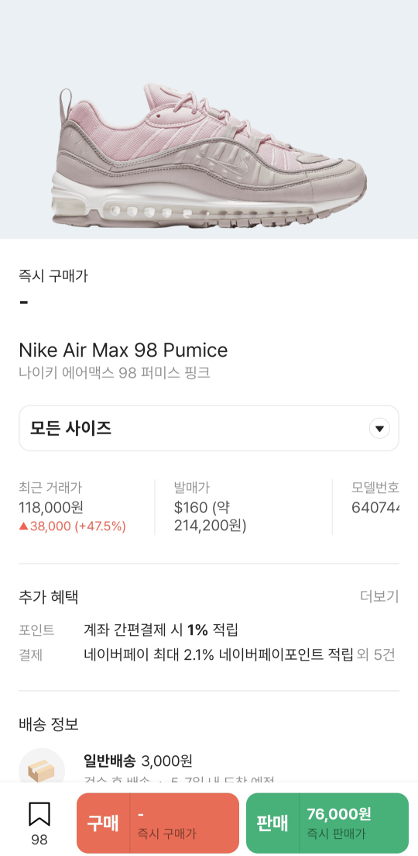Click the 일반배송 3,000원 shipping option

pos(138,761)
